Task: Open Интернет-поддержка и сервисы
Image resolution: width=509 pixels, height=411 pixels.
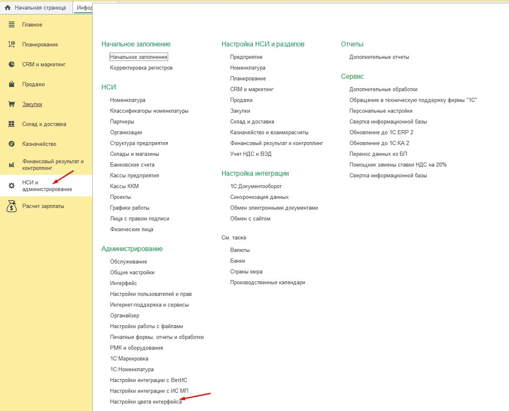Action: point(150,305)
